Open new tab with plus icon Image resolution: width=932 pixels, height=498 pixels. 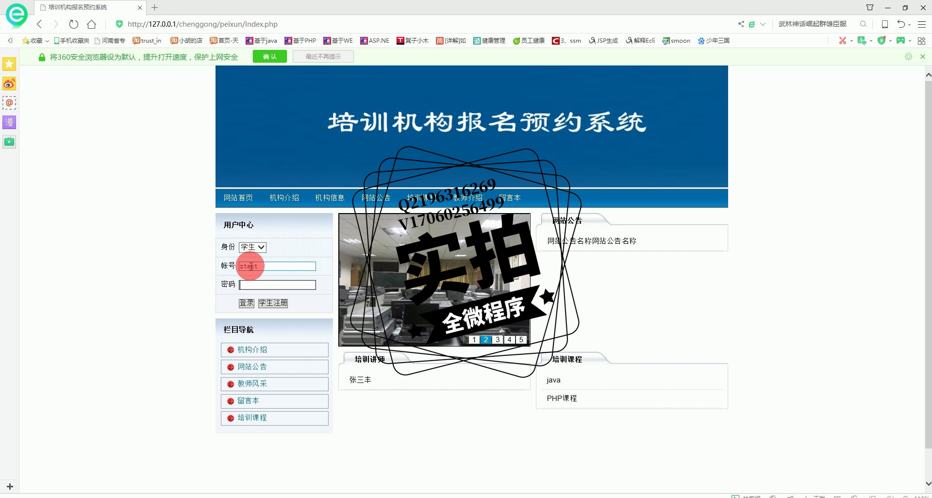[154, 7]
